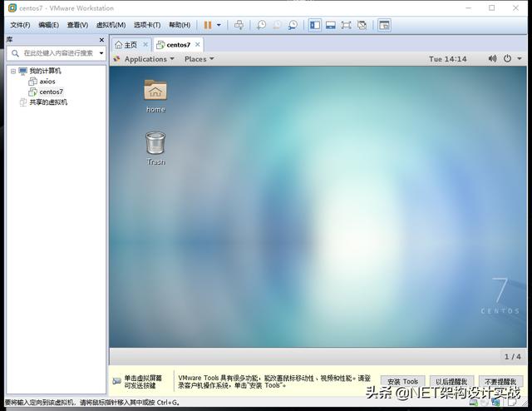The height and width of the screenshot is (411, 532).
Task: Open the 帮助(H) menu
Action: coord(180,25)
